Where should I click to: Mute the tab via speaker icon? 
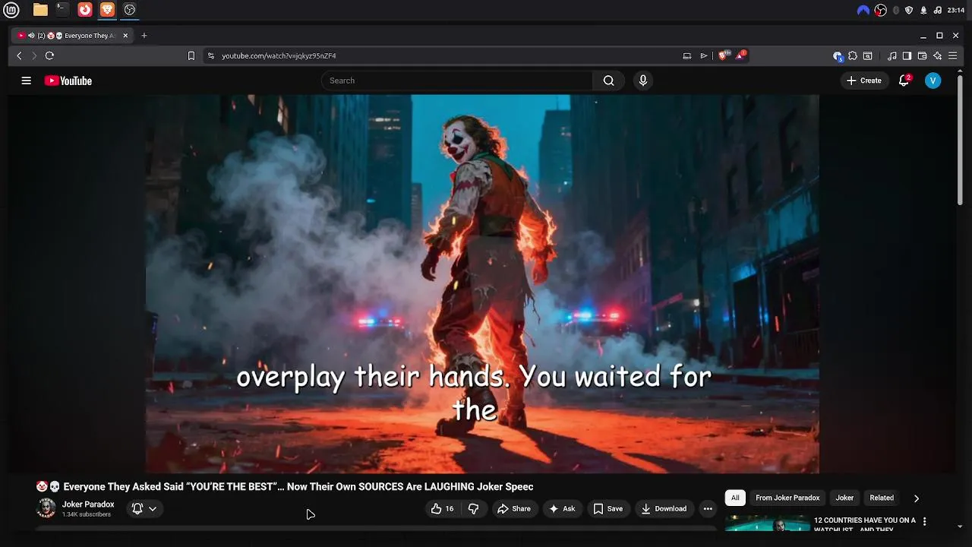click(31, 36)
